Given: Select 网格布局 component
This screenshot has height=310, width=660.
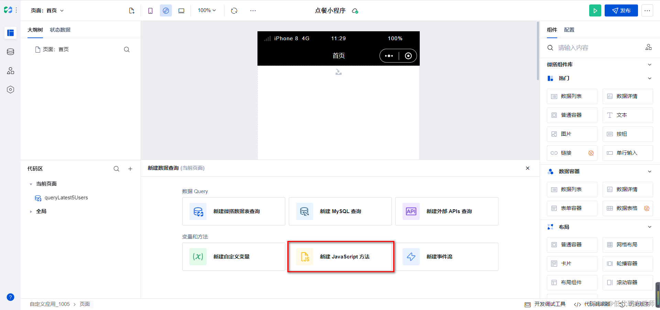Looking at the screenshot, I should point(628,245).
